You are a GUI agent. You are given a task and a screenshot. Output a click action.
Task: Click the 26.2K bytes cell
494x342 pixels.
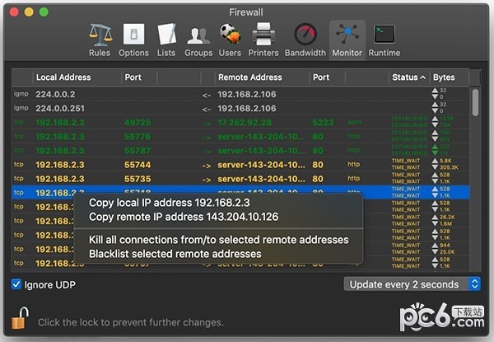(x=447, y=218)
